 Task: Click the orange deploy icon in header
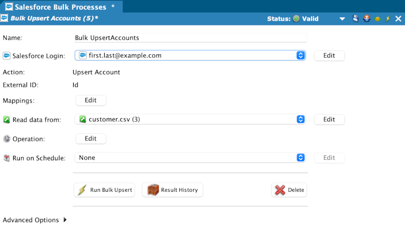coord(366,19)
